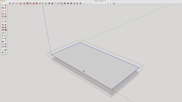This screenshot has height=102, width=182.
Task: Choose the Rotated Rectangle tool
Action: click(5, 14)
